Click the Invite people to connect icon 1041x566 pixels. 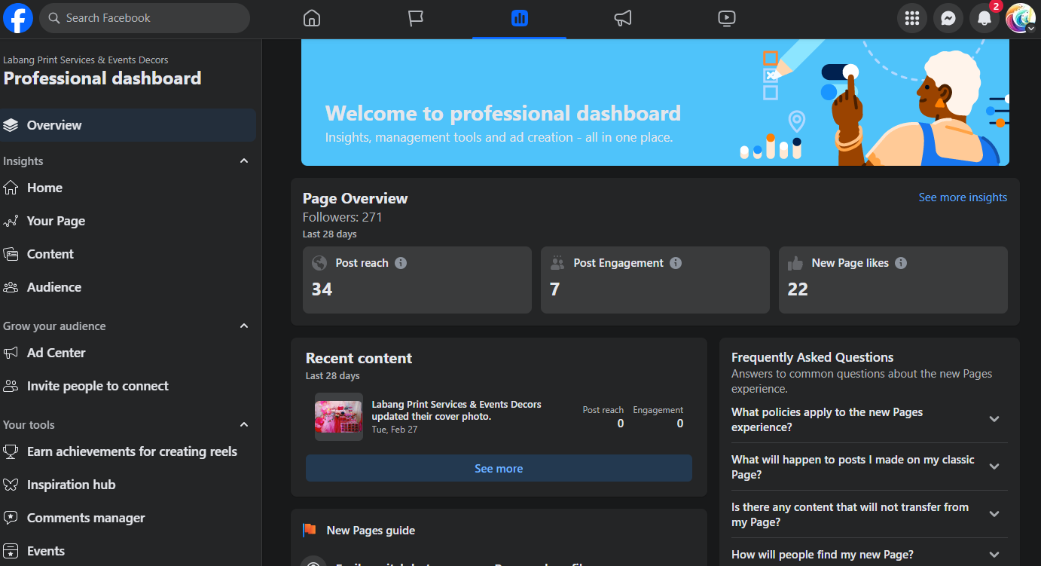11,386
